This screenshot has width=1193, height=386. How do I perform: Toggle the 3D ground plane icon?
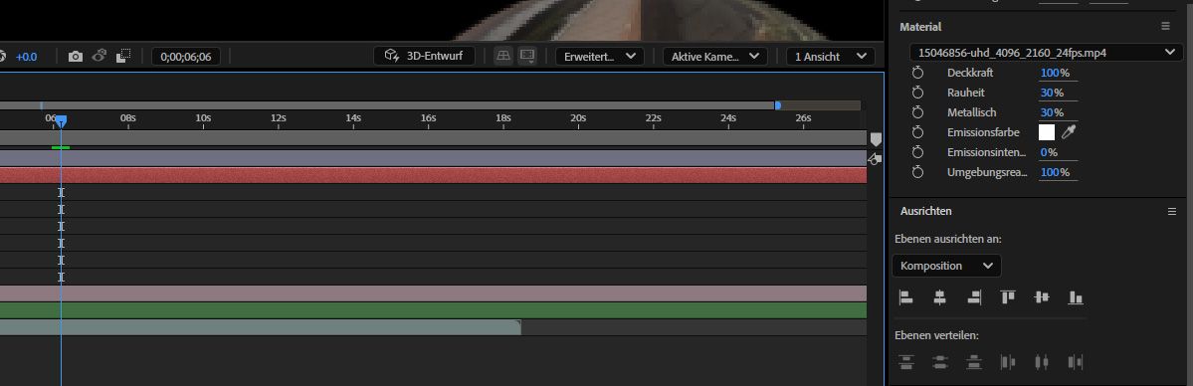(502, 56)
